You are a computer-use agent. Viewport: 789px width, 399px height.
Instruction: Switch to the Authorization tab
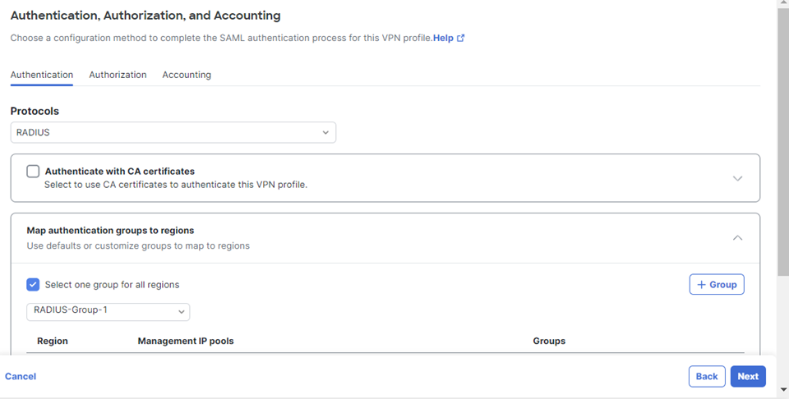coord(118,75)
